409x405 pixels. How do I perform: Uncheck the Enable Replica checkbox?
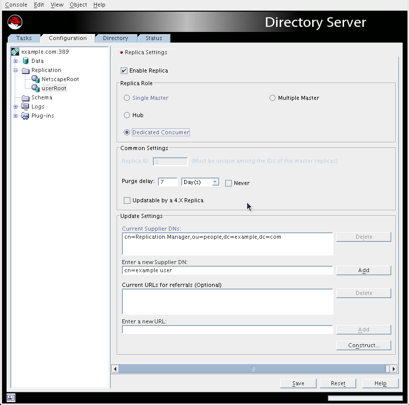(x=124, y=70)
